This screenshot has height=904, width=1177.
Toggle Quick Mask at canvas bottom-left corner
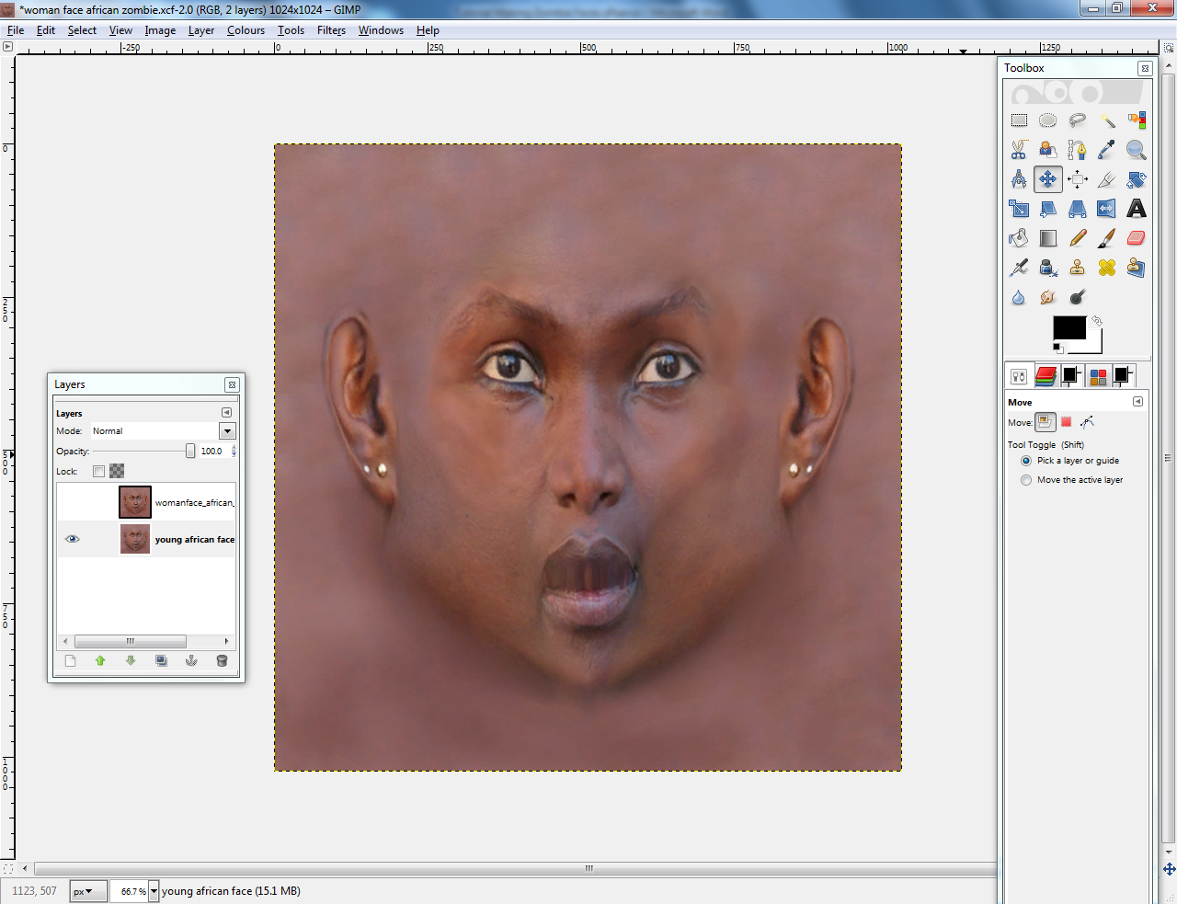pyautogui.click(x=8, y=868)
